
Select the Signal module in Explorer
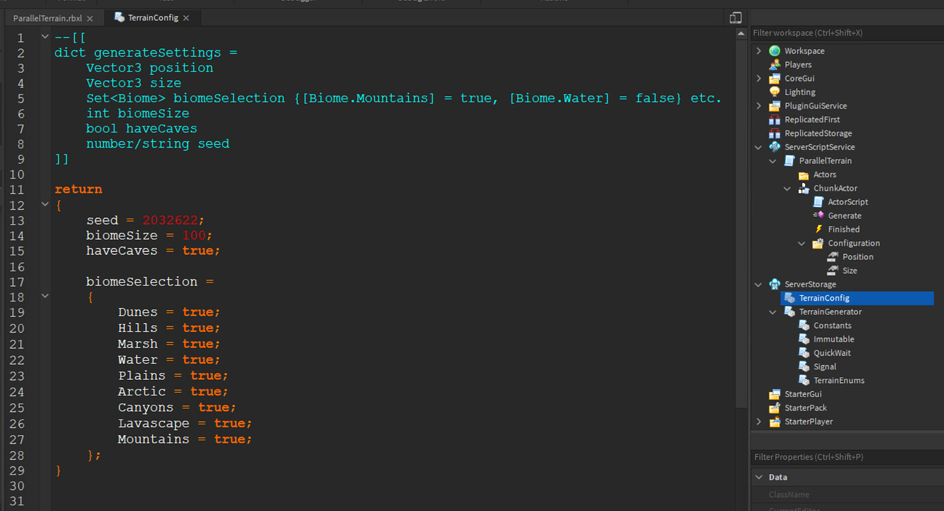pyautogui.click(x=825, y=367)
